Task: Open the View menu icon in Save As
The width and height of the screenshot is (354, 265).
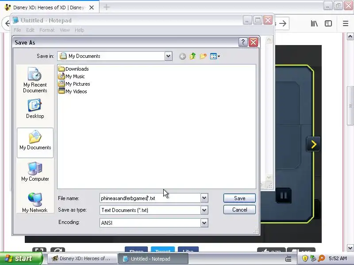Action: click(215, 56)
